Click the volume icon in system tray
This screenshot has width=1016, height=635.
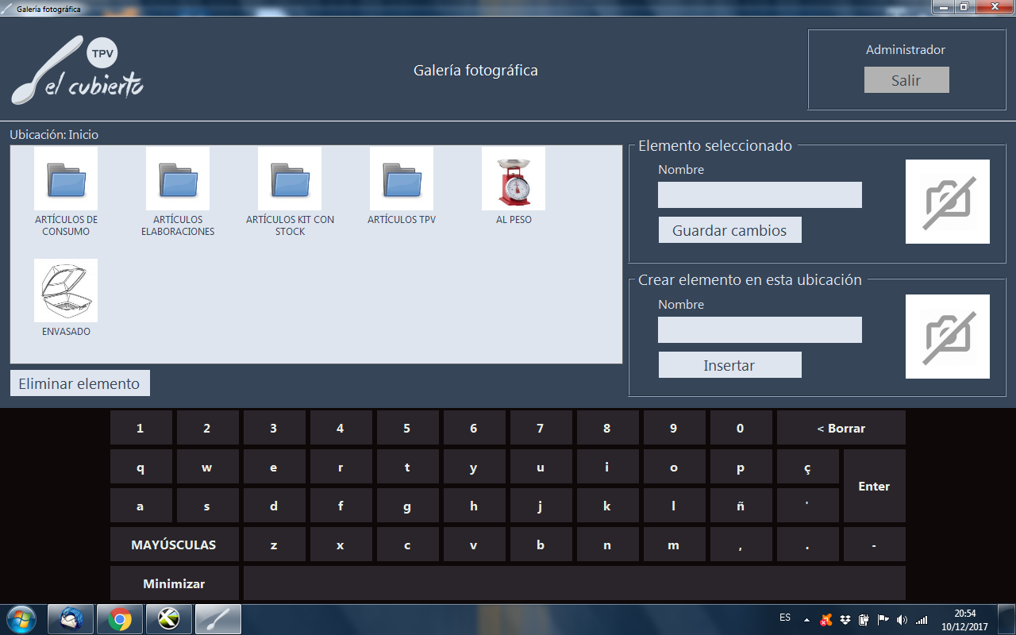[902, 619]
